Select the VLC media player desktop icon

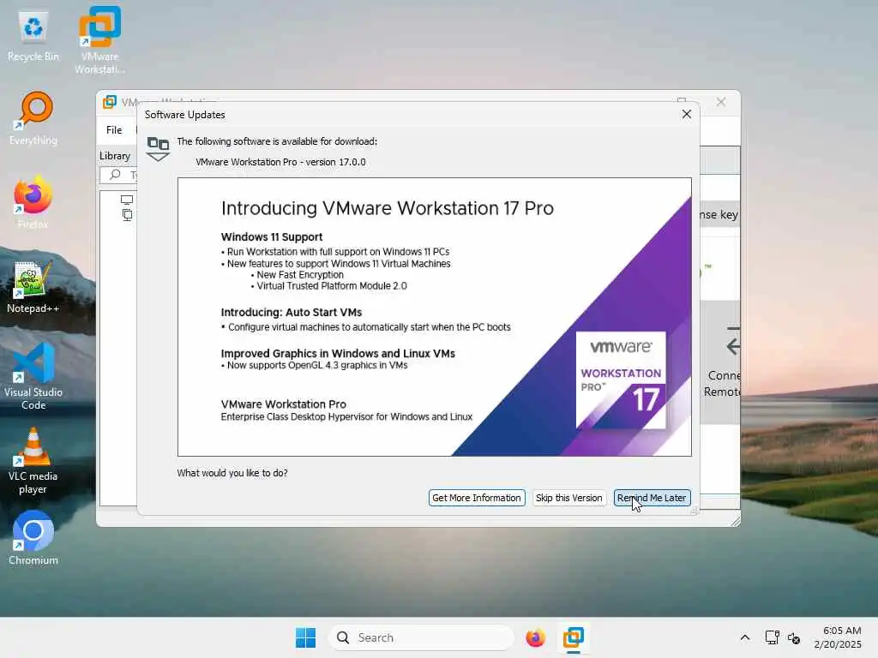[x=33, y=461]
